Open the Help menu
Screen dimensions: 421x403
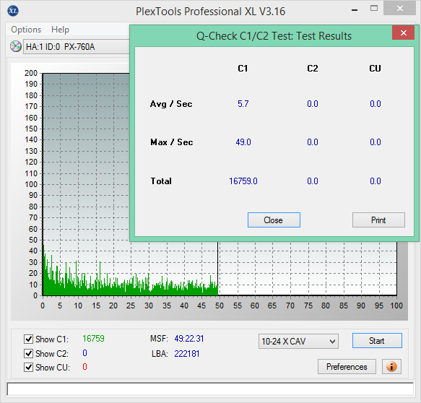click(60, 30)
